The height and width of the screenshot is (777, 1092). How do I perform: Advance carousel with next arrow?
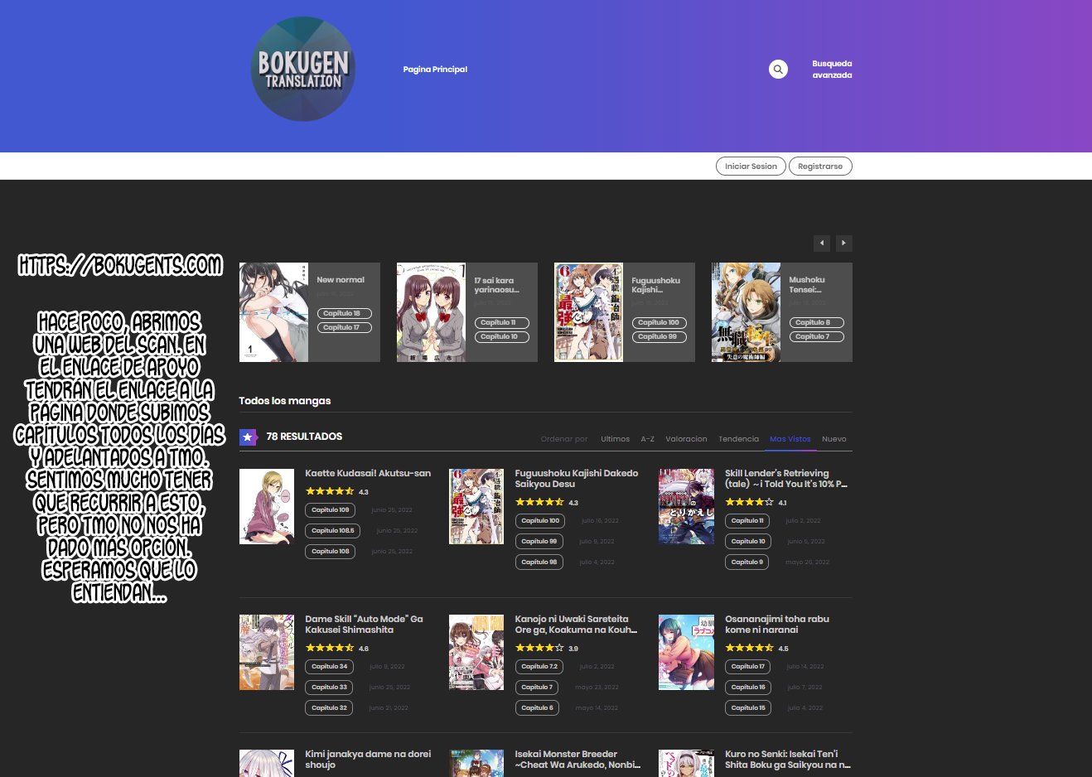(x=843, y=243)
